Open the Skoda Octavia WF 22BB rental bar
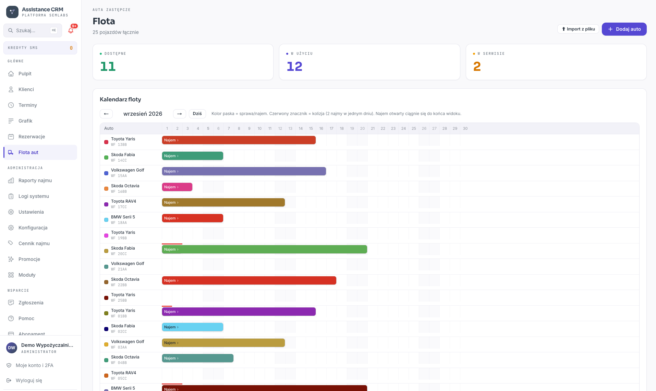The image size is (656, 391). (249, 280)
